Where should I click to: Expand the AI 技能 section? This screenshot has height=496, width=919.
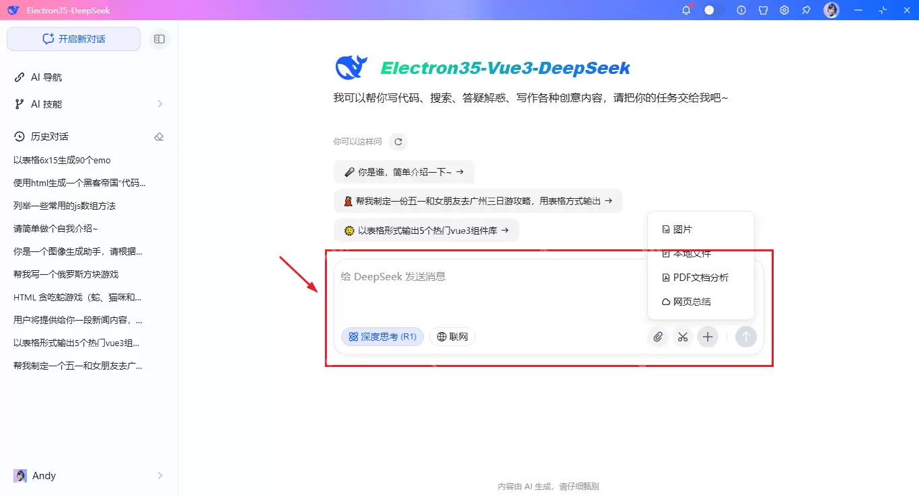159,104
